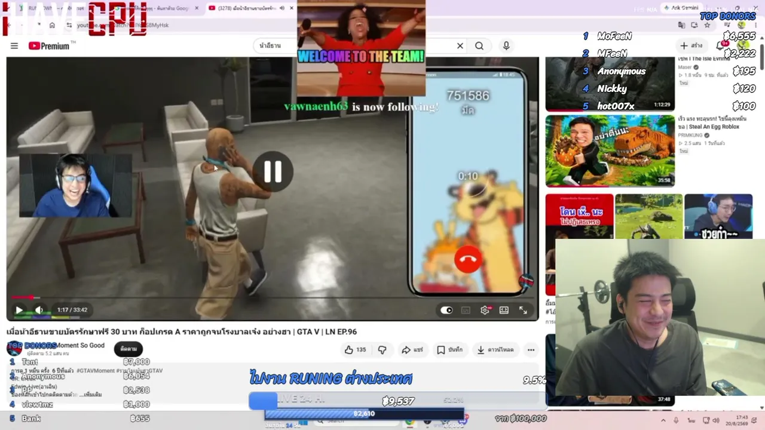Click the taskbar microphone icon
The image size is (765, 430).
677,421
